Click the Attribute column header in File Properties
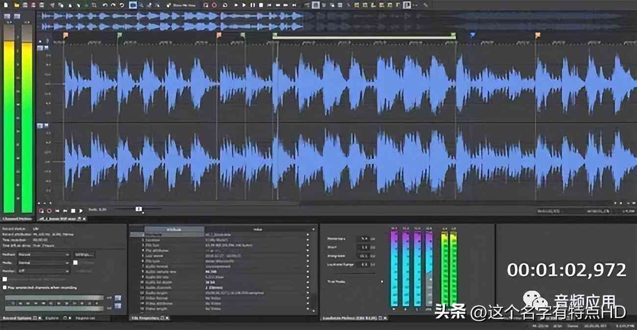This screenshot has width=637, height=330. click(x=174, y=230)
